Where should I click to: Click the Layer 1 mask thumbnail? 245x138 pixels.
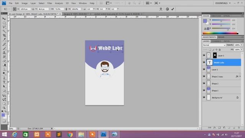(215, 55)
